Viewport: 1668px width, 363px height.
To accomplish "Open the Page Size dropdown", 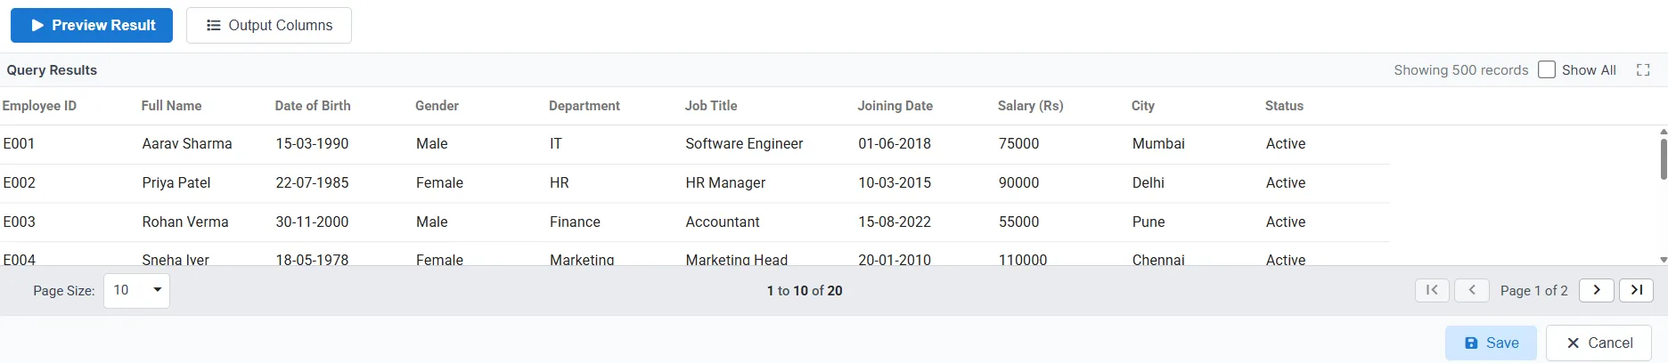I will 136,290.
